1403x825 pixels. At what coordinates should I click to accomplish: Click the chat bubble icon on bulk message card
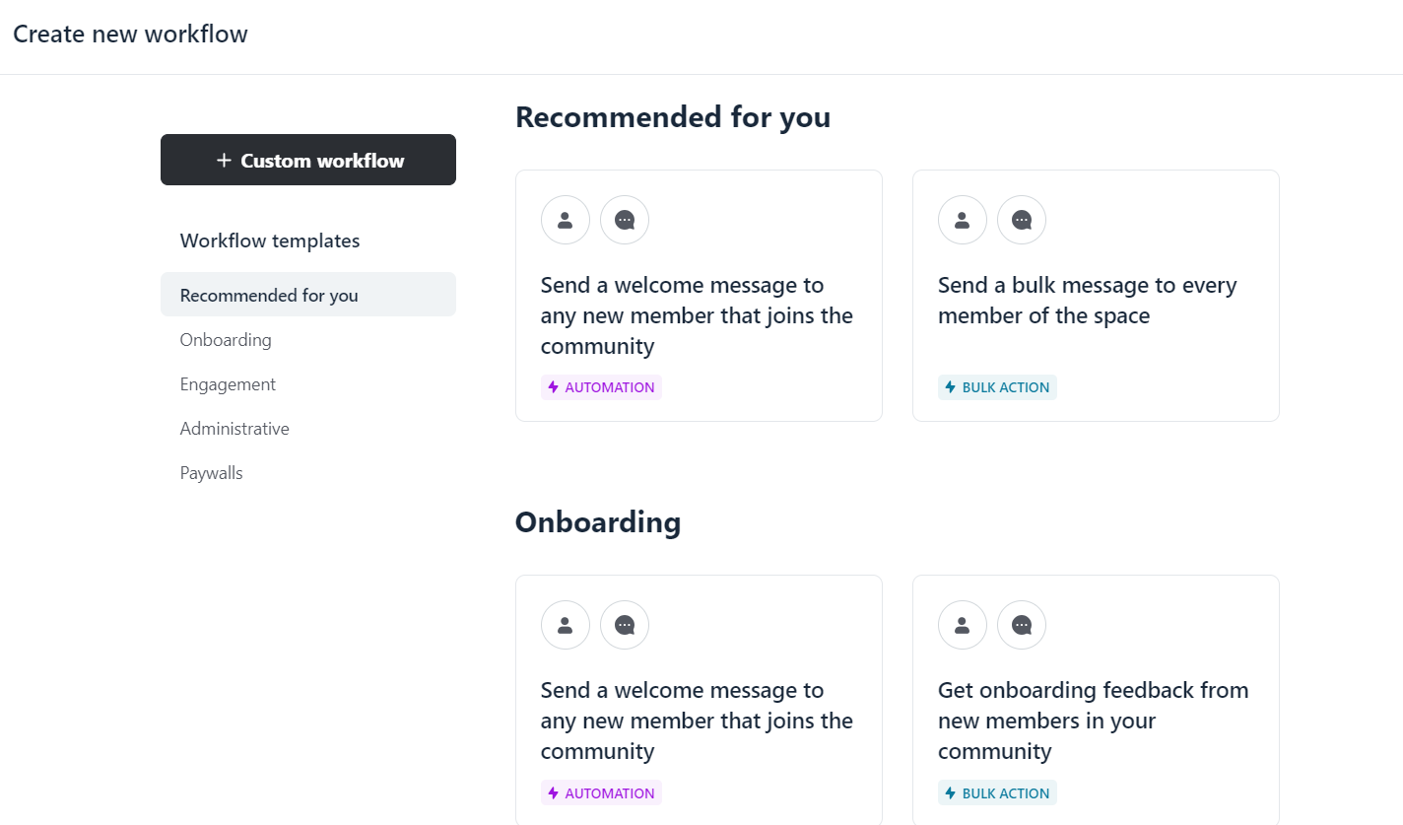pos(1022,220)
